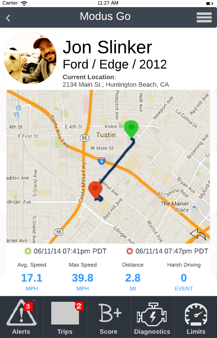Tap the red 2 trips badge
The width and height of the screenshot is (217, 338).
click(x=79, y=306)
